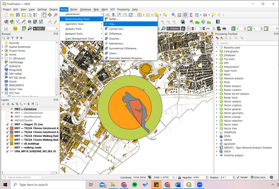The height and width of the screenshot is (189, 279).
Task: Open the Raster menu
Action: pyautogui.click(x=74, y=9)
